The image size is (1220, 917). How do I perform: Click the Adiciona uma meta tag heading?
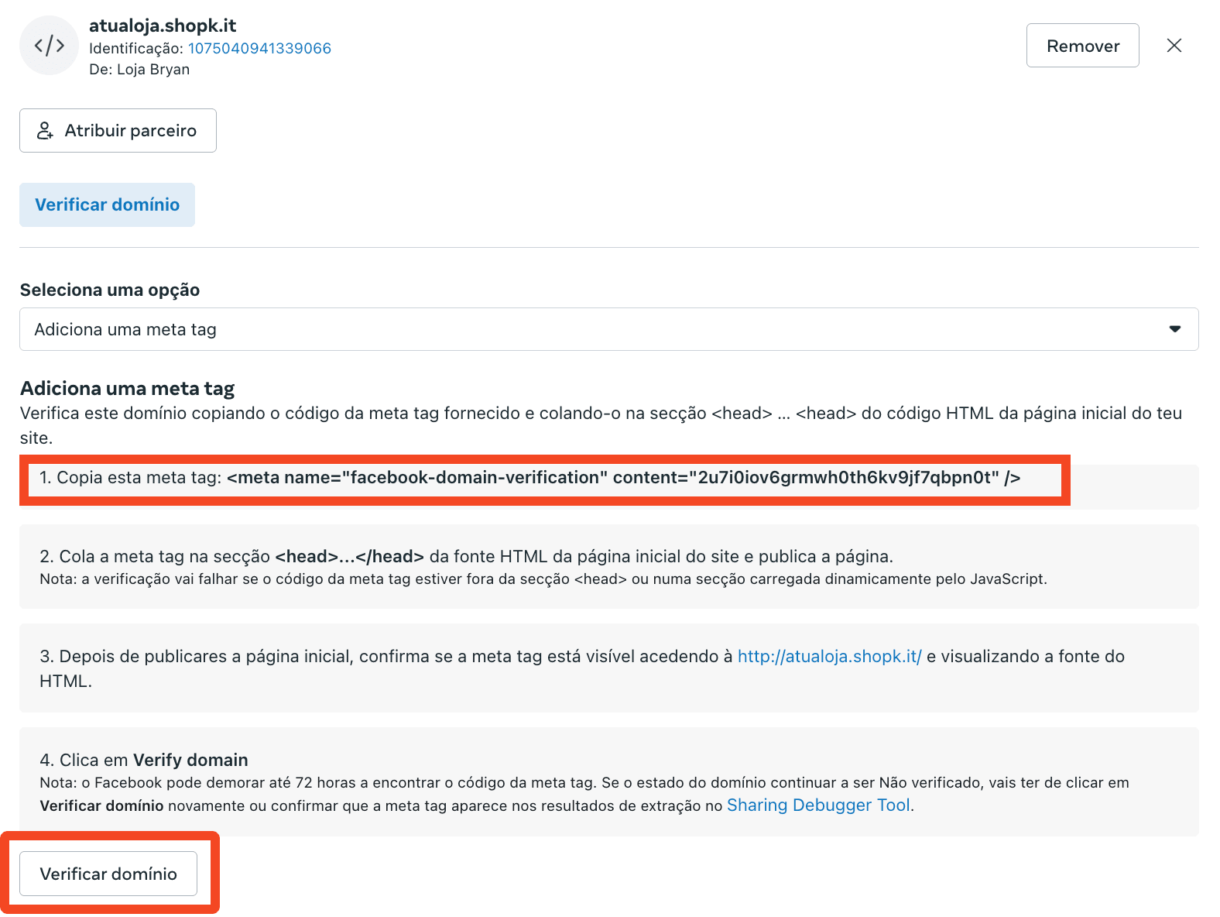coord(127,388)
